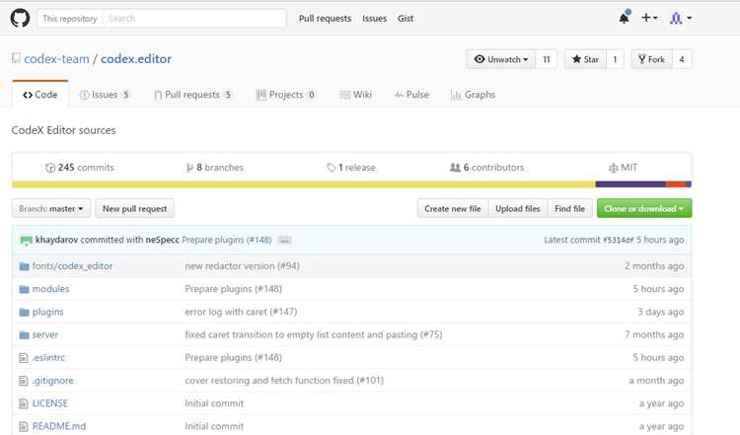This screenshot has width=740, height=435.
Task: Switch to the Issues tab
Action: pyautogui.click(x=105, y=95)
